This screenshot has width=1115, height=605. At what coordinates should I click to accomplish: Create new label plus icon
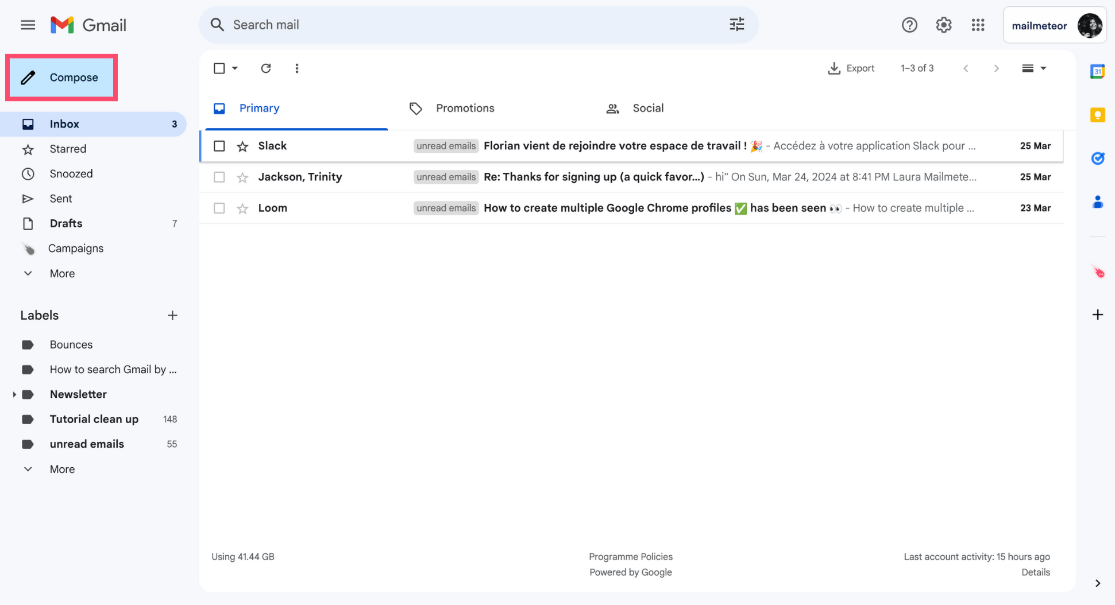[172, 315]
